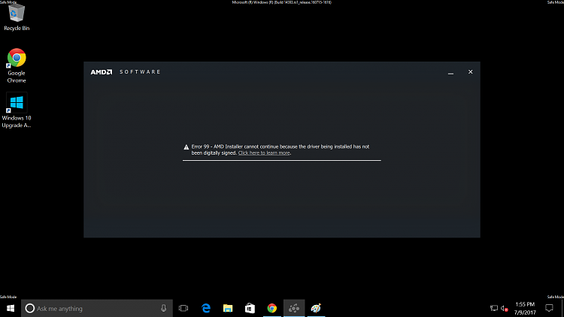This screenshot has width=564, height=317.
Task: Open File Explorer from the taskbar
Action: point(228,309)
